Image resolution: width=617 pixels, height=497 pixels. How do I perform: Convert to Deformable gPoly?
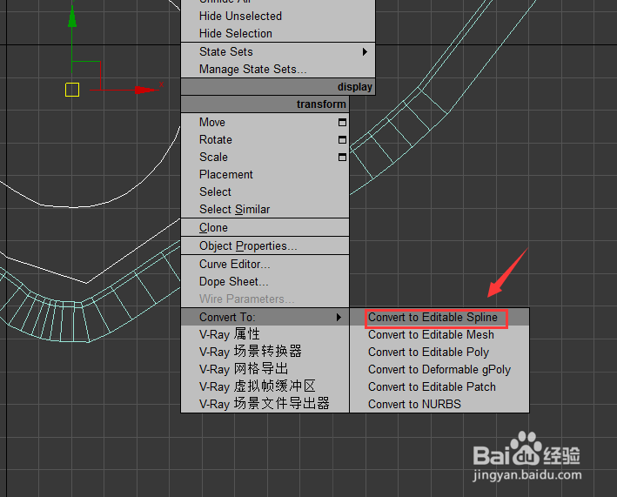click(x=439, y=369)
